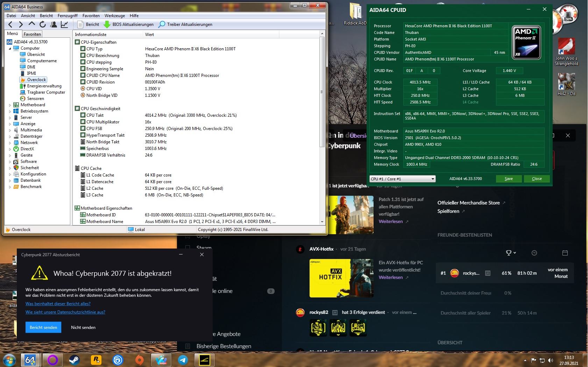588x367 pixels.
Task: Open the user icon in AIDA64 toolbar
Action: [x=54, y=24]
